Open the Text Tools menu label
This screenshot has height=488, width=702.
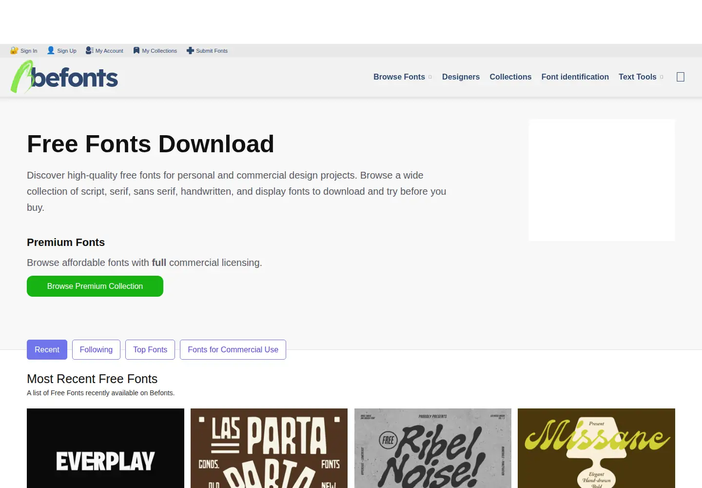tap(637, 77)
